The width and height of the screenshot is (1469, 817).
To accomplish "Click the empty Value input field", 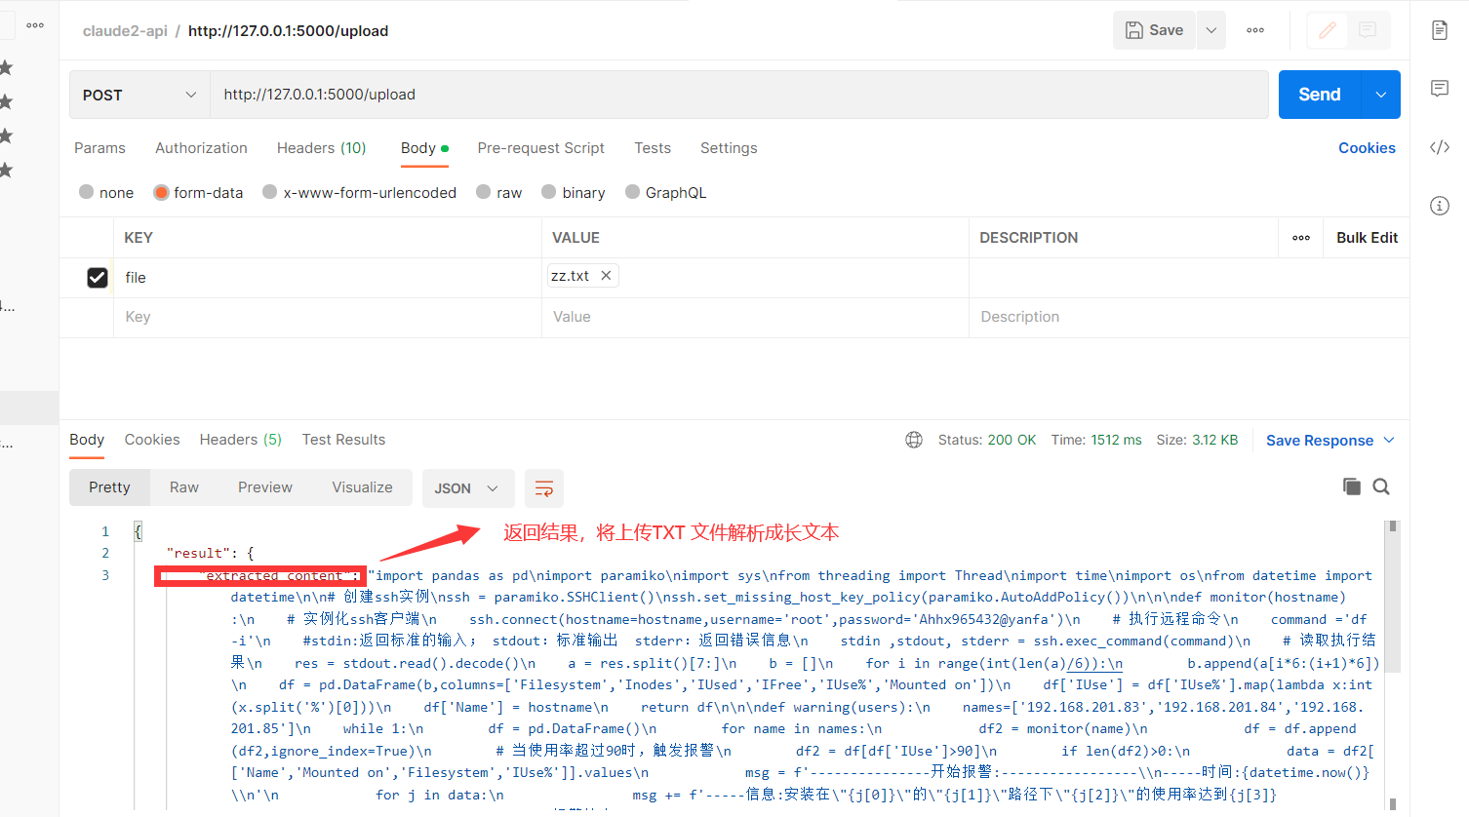I will click(755, 317).
